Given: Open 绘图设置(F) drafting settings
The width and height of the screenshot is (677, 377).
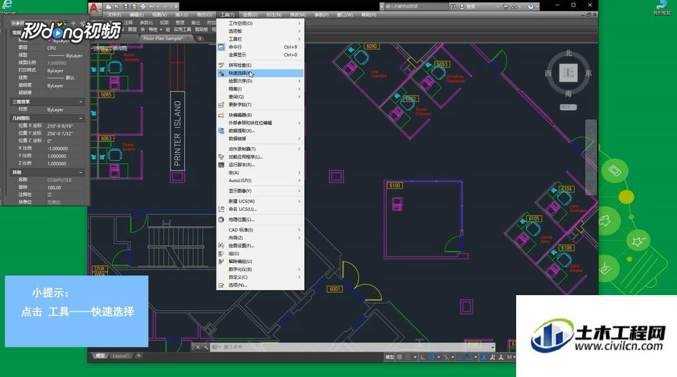Looking at the screenshot, I should pos(260,246).
